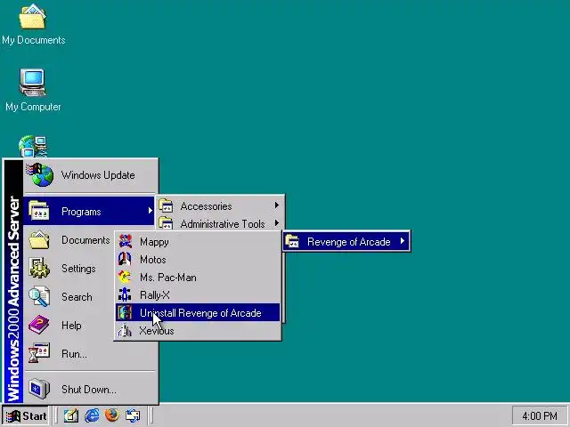Select Uninstall Revenge of Arcade entry
The height and width of the screenshot is (427, 570).
point(198,312)
